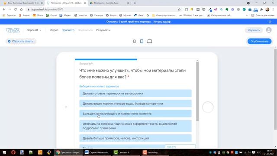Show hidden bookmarks overflow arrow
This screenshot has width=277, height=156.
(247, 16)
